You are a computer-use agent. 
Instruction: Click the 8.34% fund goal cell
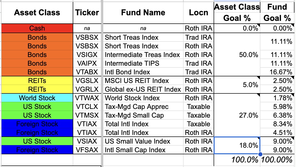277,124
